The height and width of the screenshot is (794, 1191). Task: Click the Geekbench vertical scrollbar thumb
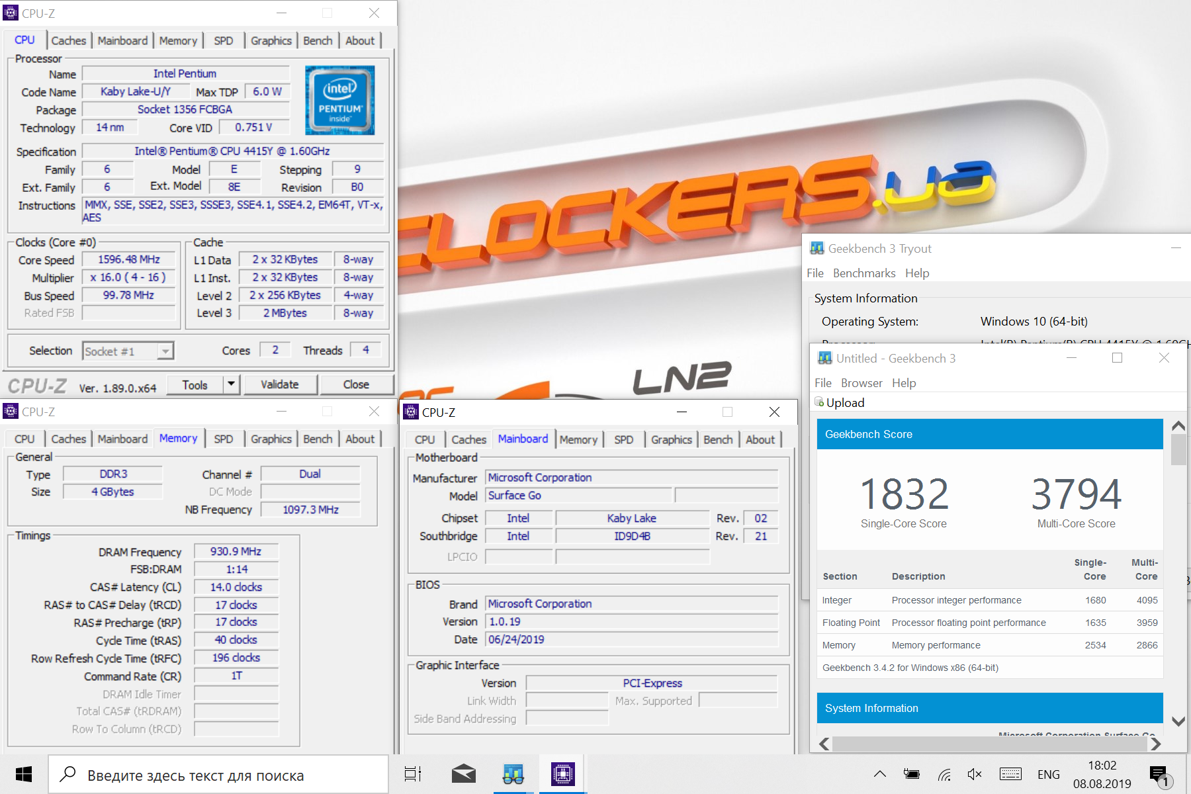[1178, 450]
